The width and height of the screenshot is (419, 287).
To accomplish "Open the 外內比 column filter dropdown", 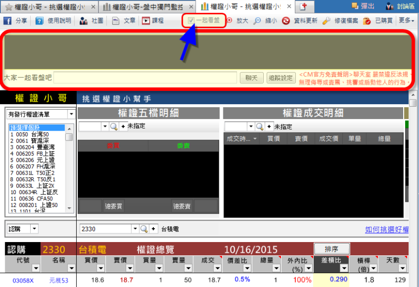I will pyautogui.click(x=309, y=268).
